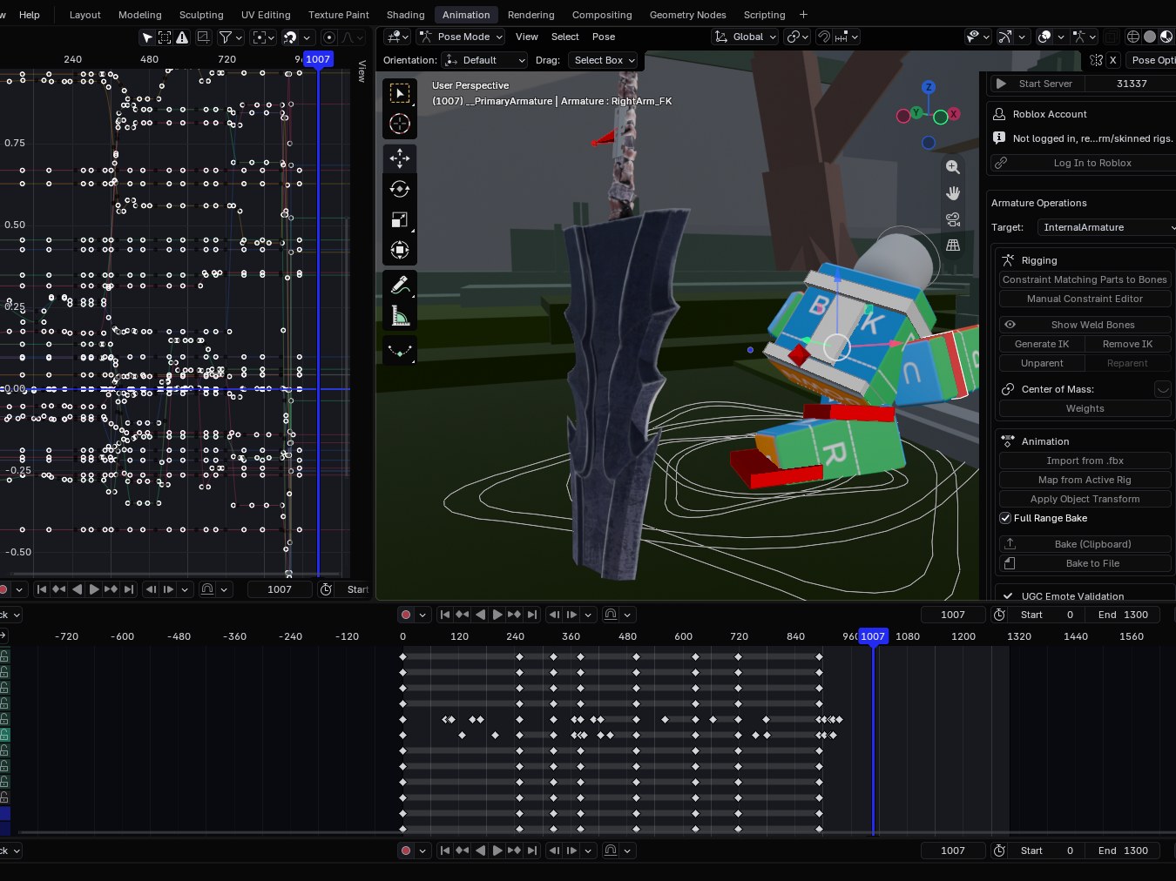Select the graph editor box select tool
1176x881 pixels.
tap(165, 37)
